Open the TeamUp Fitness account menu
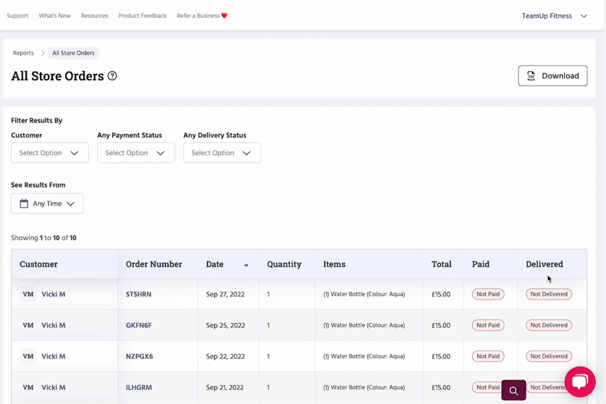The width and height of the screenshot is (606, 404). [x=554, y=16]
